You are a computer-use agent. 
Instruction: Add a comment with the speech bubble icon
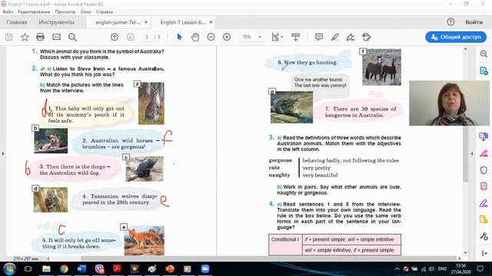click(x=319, y=38)
